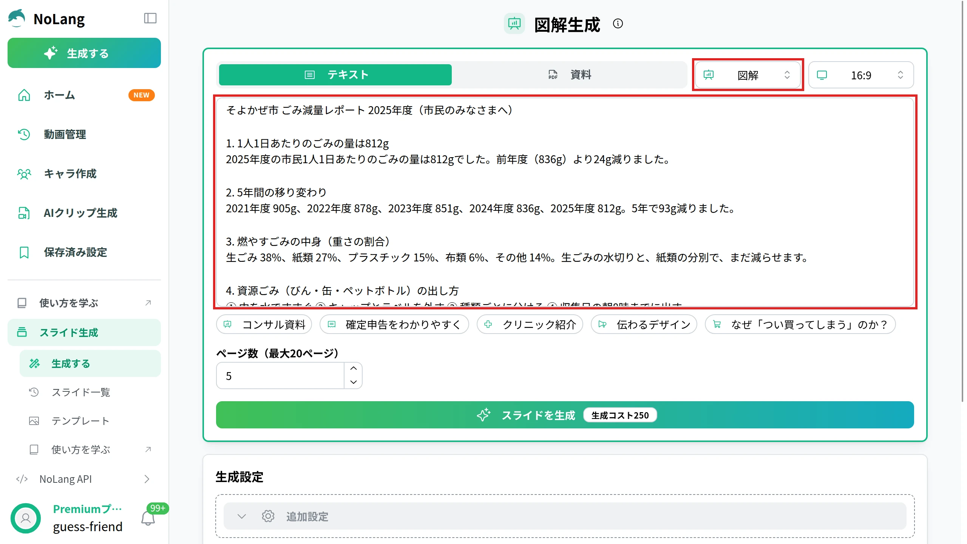
Task: Open スライド一覧 list
Action: click(x=90, y=392)
